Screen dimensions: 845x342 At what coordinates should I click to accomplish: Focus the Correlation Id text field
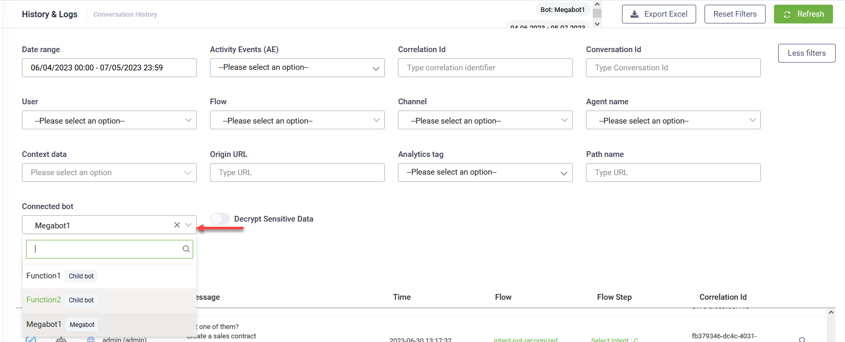pos(485,68)
